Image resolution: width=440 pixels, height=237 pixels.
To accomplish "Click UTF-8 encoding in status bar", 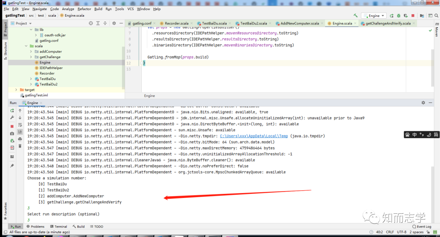I will click(402, 232).
